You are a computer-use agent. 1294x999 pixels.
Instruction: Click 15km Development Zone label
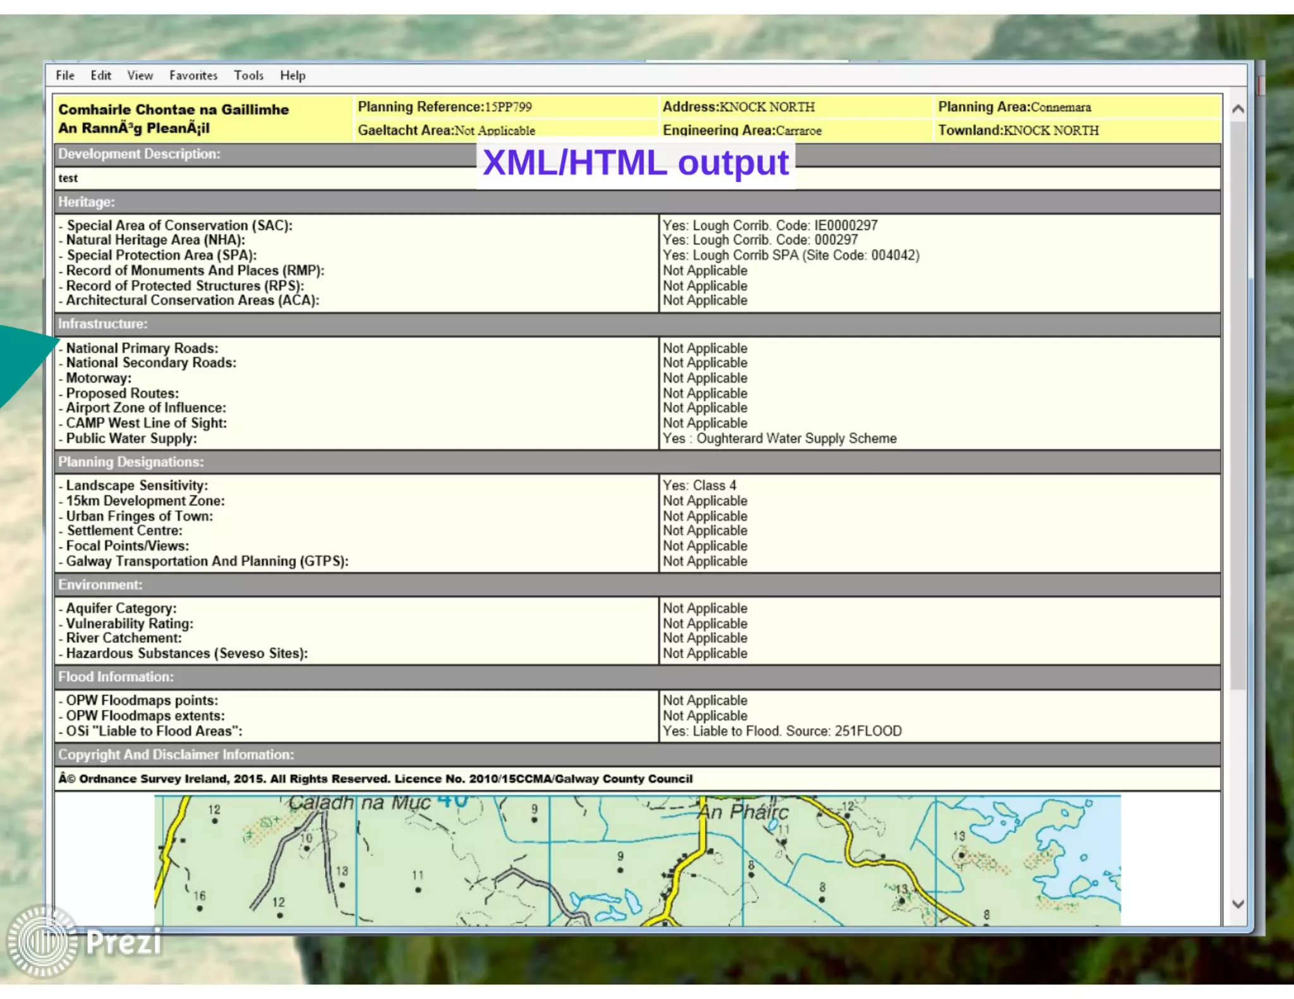click(145, 501)
